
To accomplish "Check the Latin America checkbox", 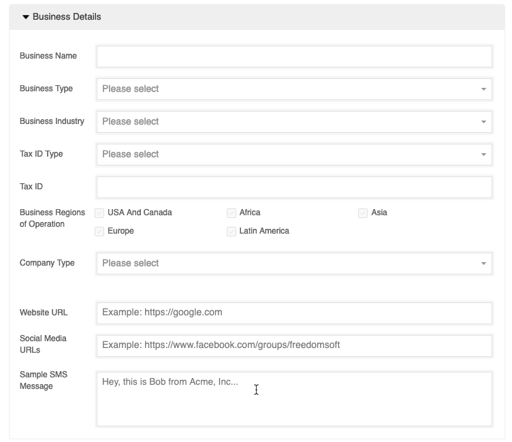I will [231, 232].
